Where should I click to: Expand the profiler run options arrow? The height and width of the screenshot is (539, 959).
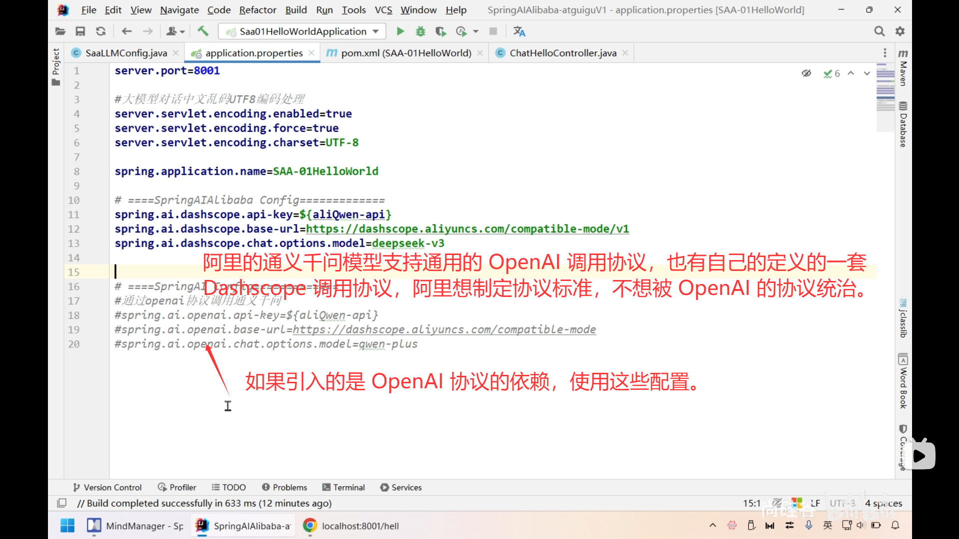pos(476,31)
